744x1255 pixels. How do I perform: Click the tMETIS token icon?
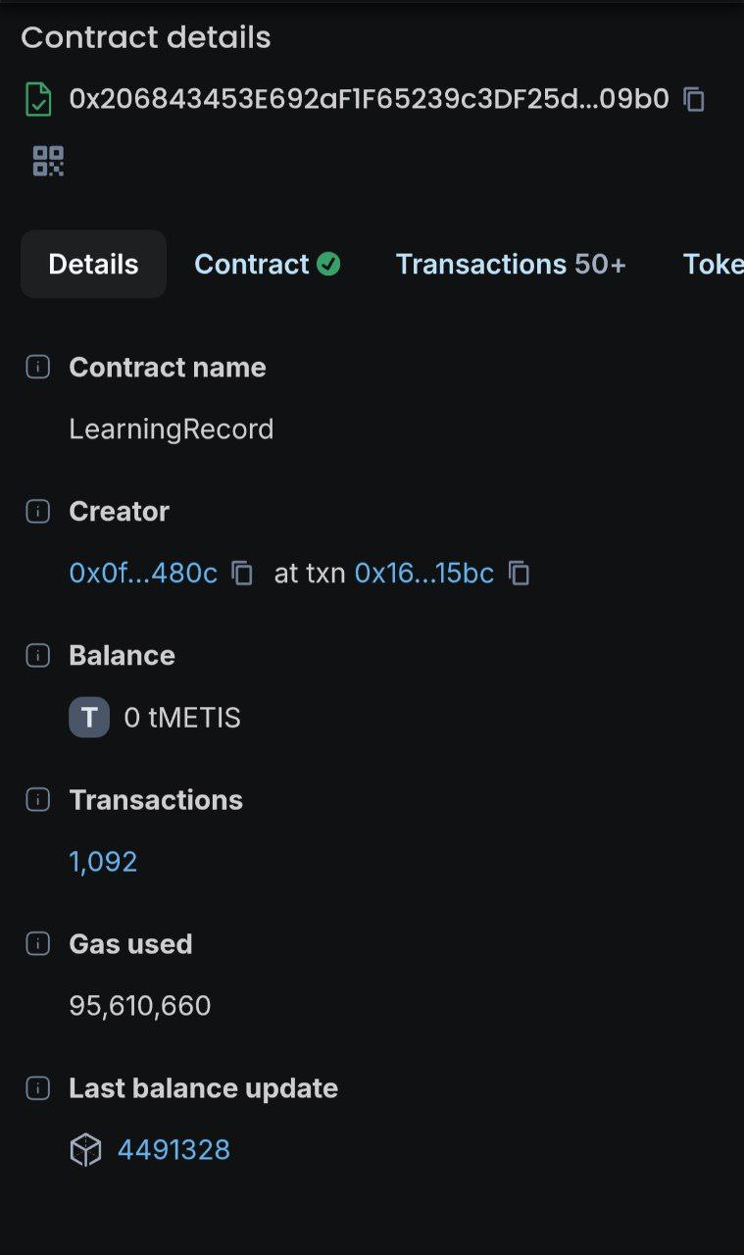89,718
